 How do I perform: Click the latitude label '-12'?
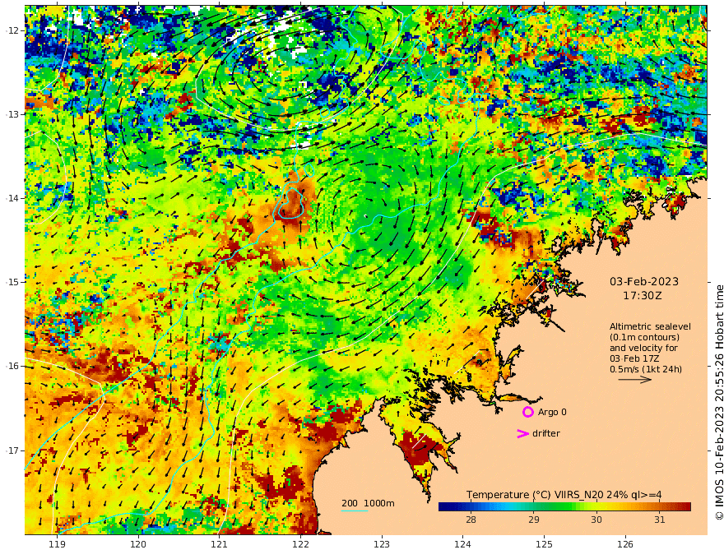[x=12, y=30]
